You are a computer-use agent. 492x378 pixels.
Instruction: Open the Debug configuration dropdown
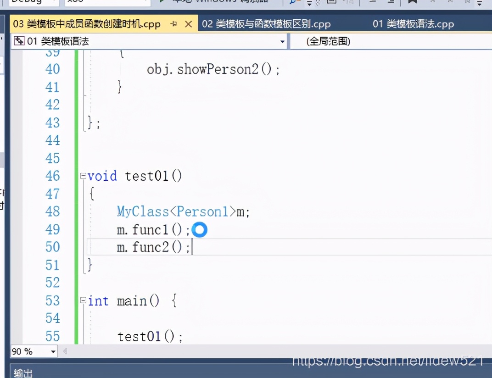pos(32,2)
